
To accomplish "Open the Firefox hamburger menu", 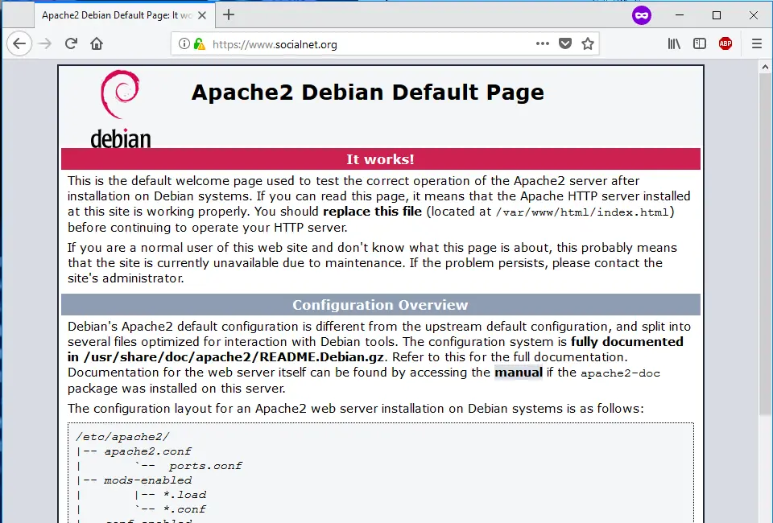I will coord(757,43).
